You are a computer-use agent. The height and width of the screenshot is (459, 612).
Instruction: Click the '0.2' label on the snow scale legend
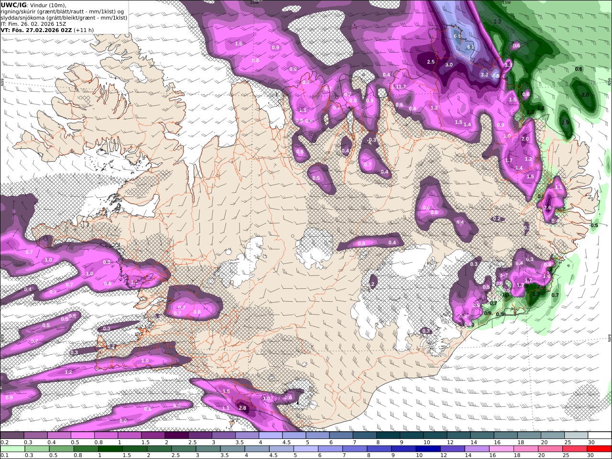pos(4,442)
